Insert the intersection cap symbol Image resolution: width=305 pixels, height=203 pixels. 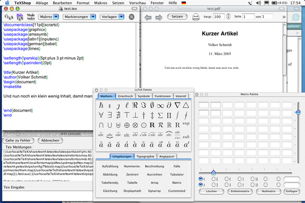tap(101, 125)
